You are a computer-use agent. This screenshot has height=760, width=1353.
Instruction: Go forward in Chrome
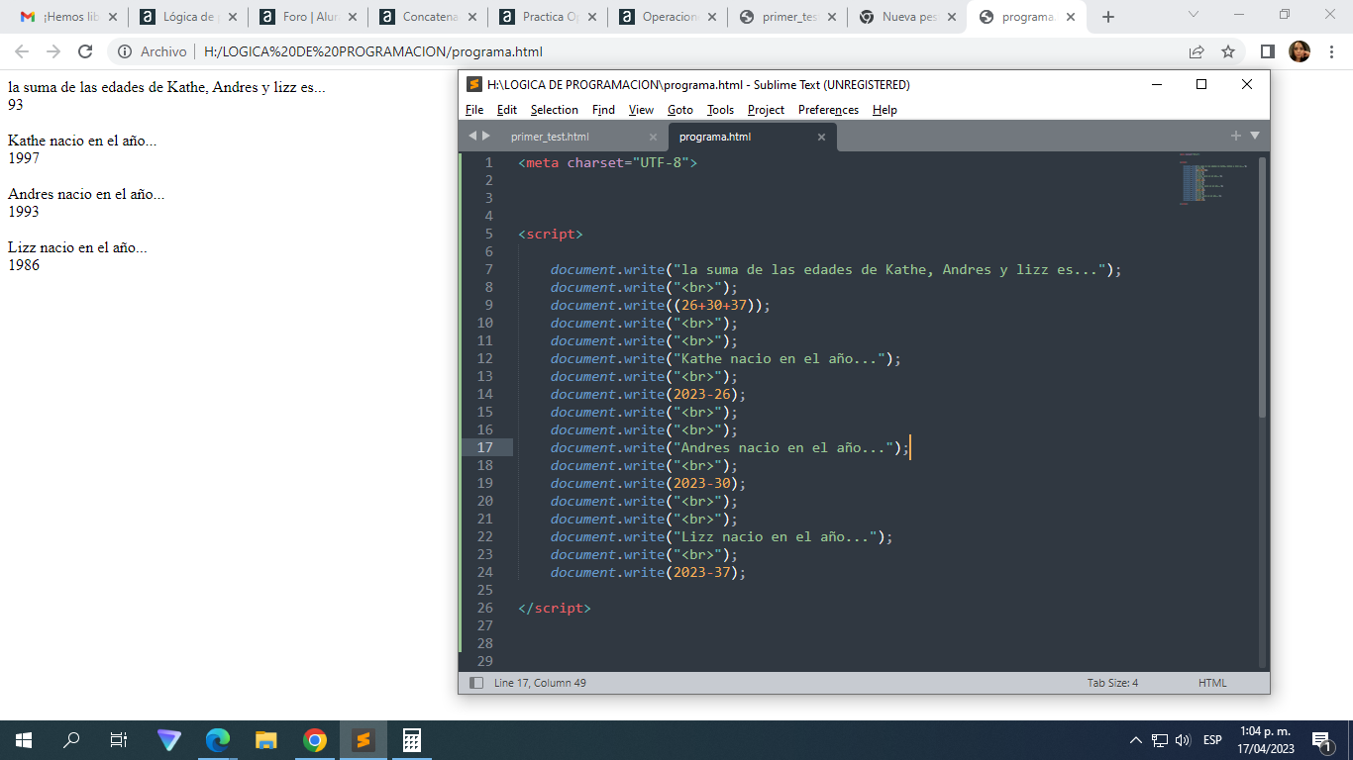[53, 51]
